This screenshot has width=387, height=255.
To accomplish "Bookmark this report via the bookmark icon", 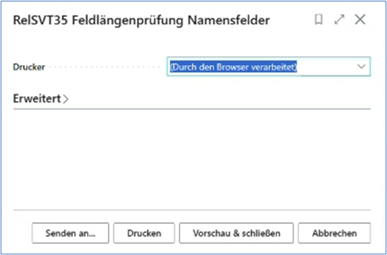I will tap(319, 20).
